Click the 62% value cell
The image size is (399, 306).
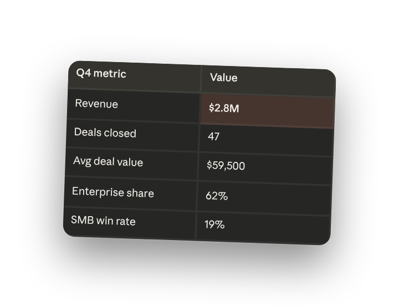click(x=264, y=198)
